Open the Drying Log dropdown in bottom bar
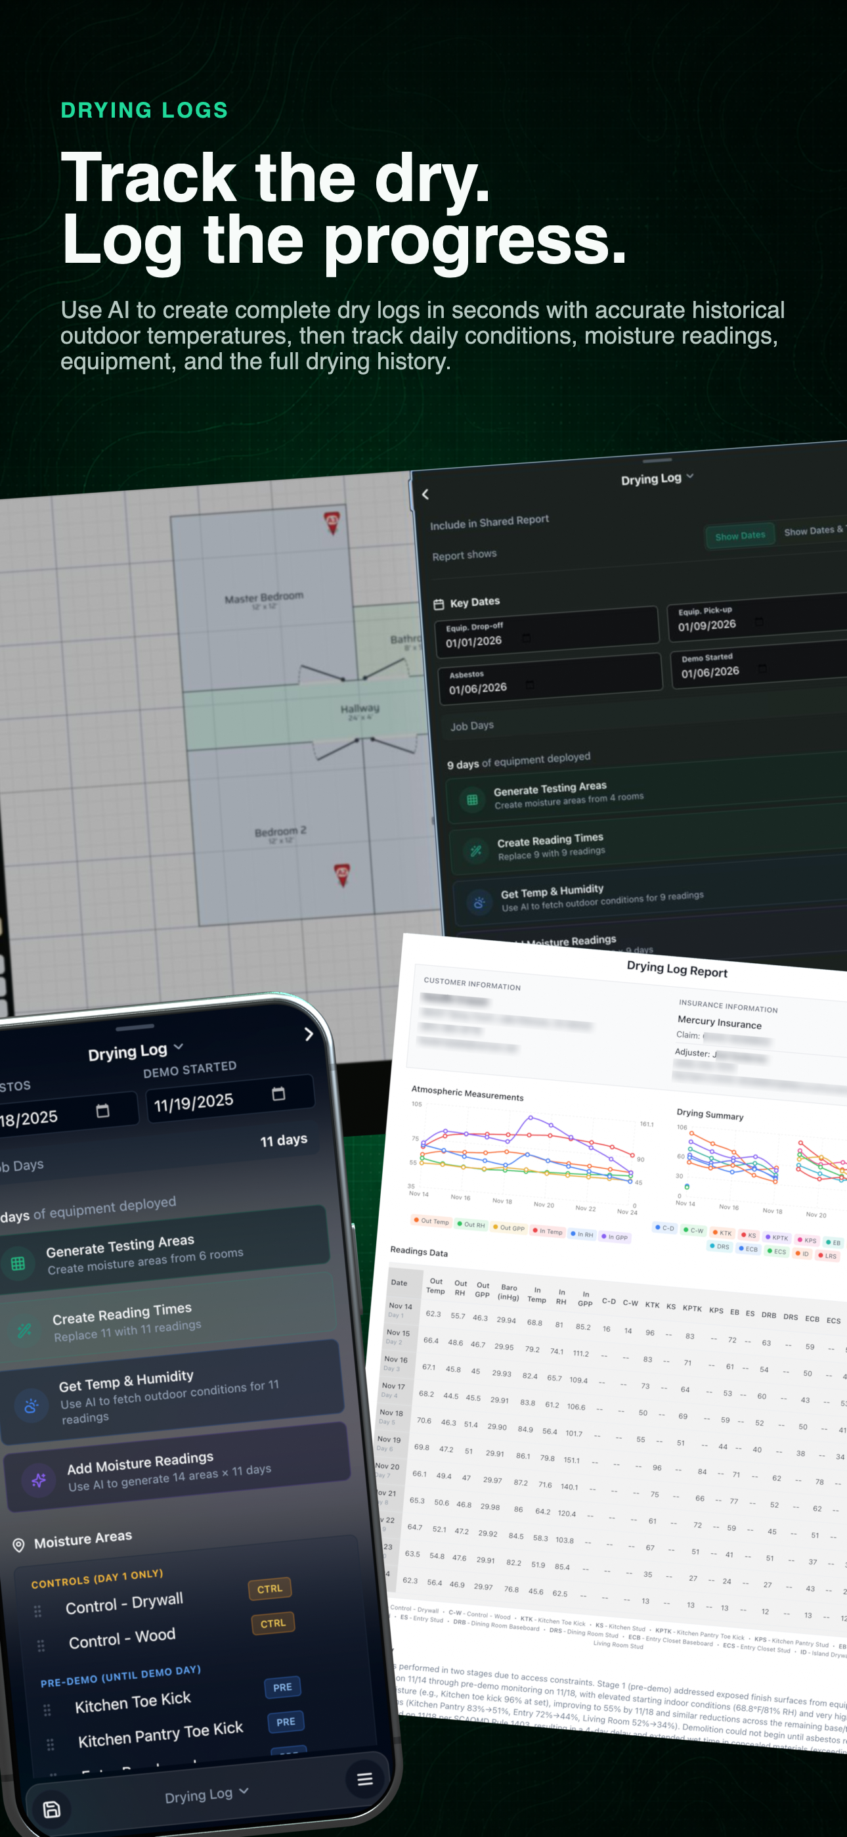This screenshot has width=847, height=1837. [206, 1795]
